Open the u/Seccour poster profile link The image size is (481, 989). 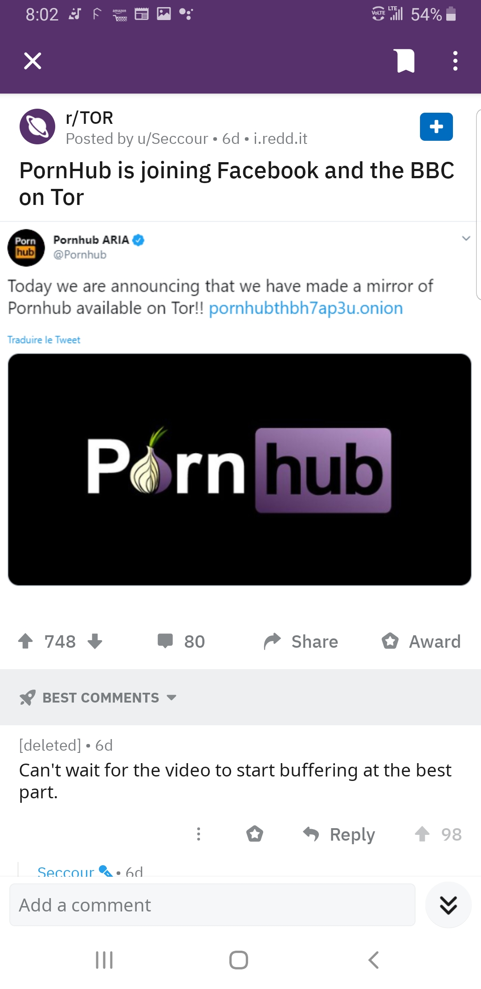tap(173, 139)
